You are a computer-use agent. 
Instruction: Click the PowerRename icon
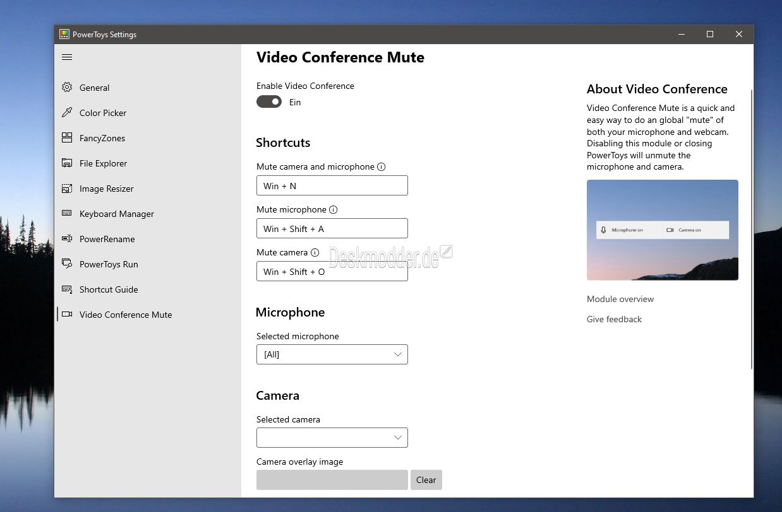(67, 239)
